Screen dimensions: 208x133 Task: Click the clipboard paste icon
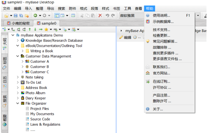pyautogui.click(x=93, y=16)
